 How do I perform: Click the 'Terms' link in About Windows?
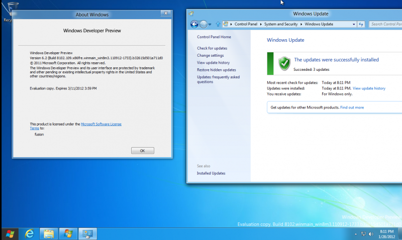point(34,129)
